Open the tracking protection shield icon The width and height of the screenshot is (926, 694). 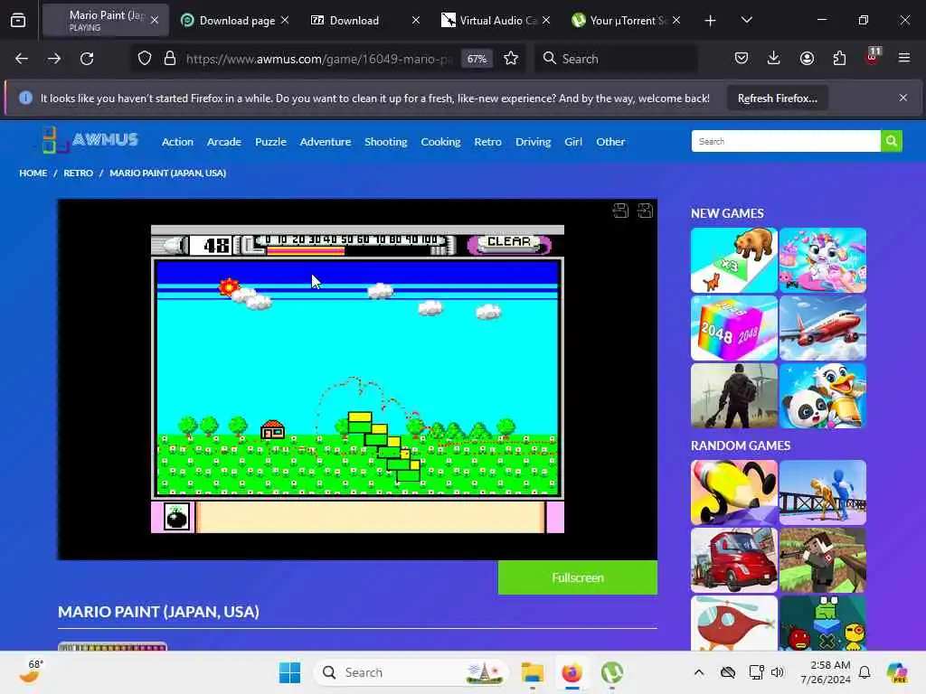pyautogui.click(x=145, y=59)
